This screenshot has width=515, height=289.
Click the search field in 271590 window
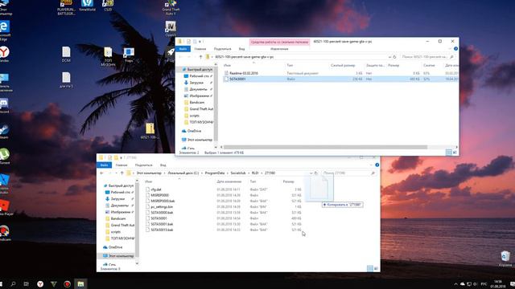(x=348, y=173)
